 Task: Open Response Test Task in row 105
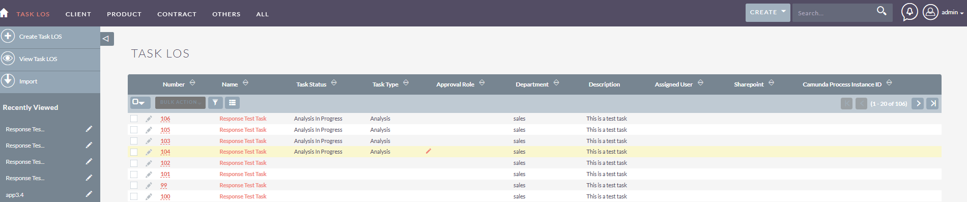(243, 130)
